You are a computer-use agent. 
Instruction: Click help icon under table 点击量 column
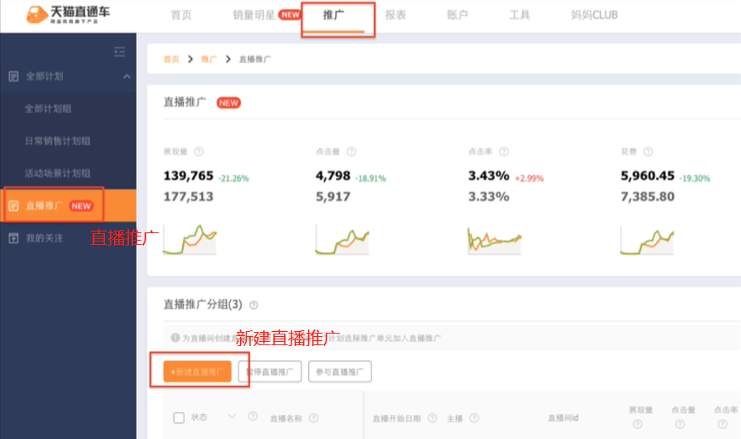click(680, 424)
